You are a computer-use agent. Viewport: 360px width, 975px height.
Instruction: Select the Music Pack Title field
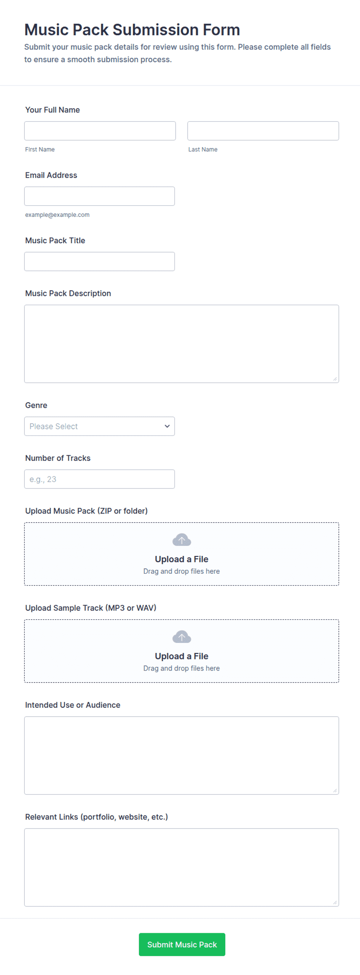point(99,261)
